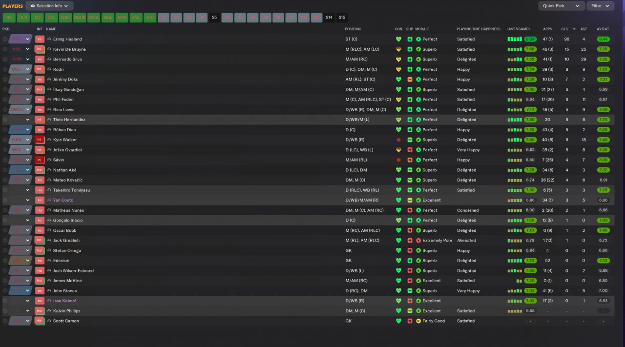The width and height of the screenshot is (625, 347).
Task: Click Sávio's Inj status badge
Action: point(40,160)
